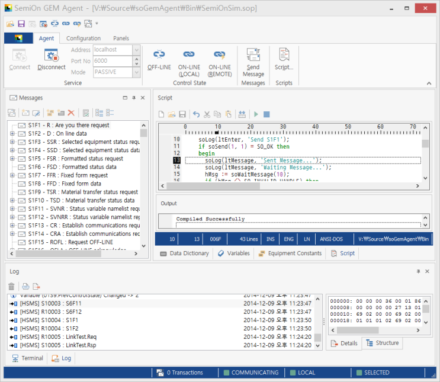The height and width of the screenshot is (382, 440).
Task: Switch to the Equipment Constants tab
Action: [x=290, y=253]
